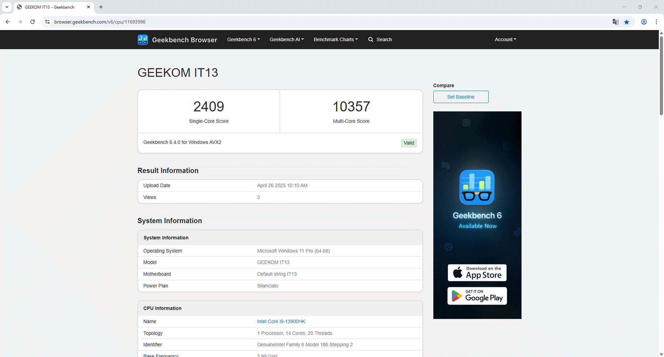The width and height of the screenshot is (664, 357).
Task: Click the Result Information heading
Action: pos(168,170)
